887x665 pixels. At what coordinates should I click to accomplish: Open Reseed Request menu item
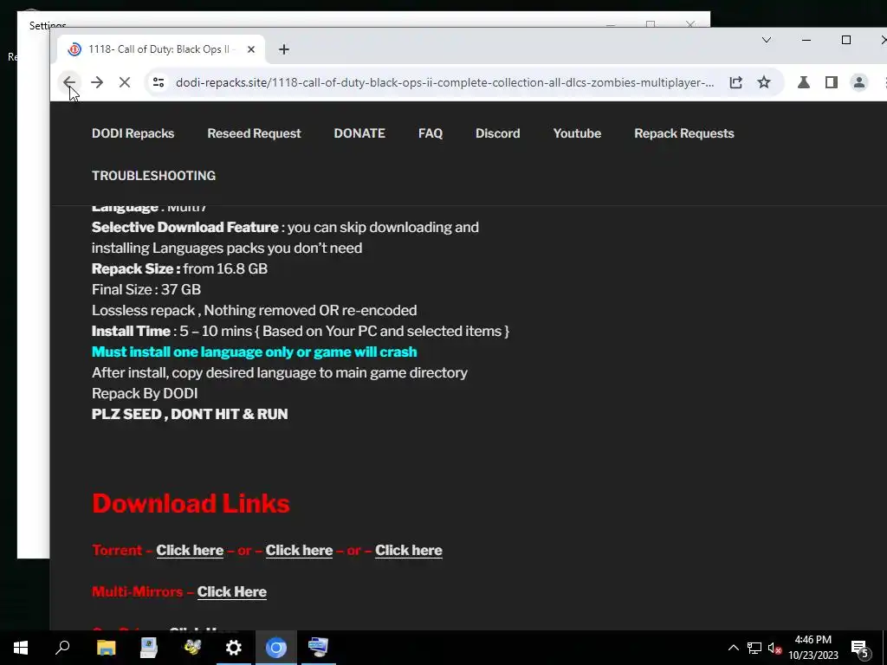click(254, 133)
